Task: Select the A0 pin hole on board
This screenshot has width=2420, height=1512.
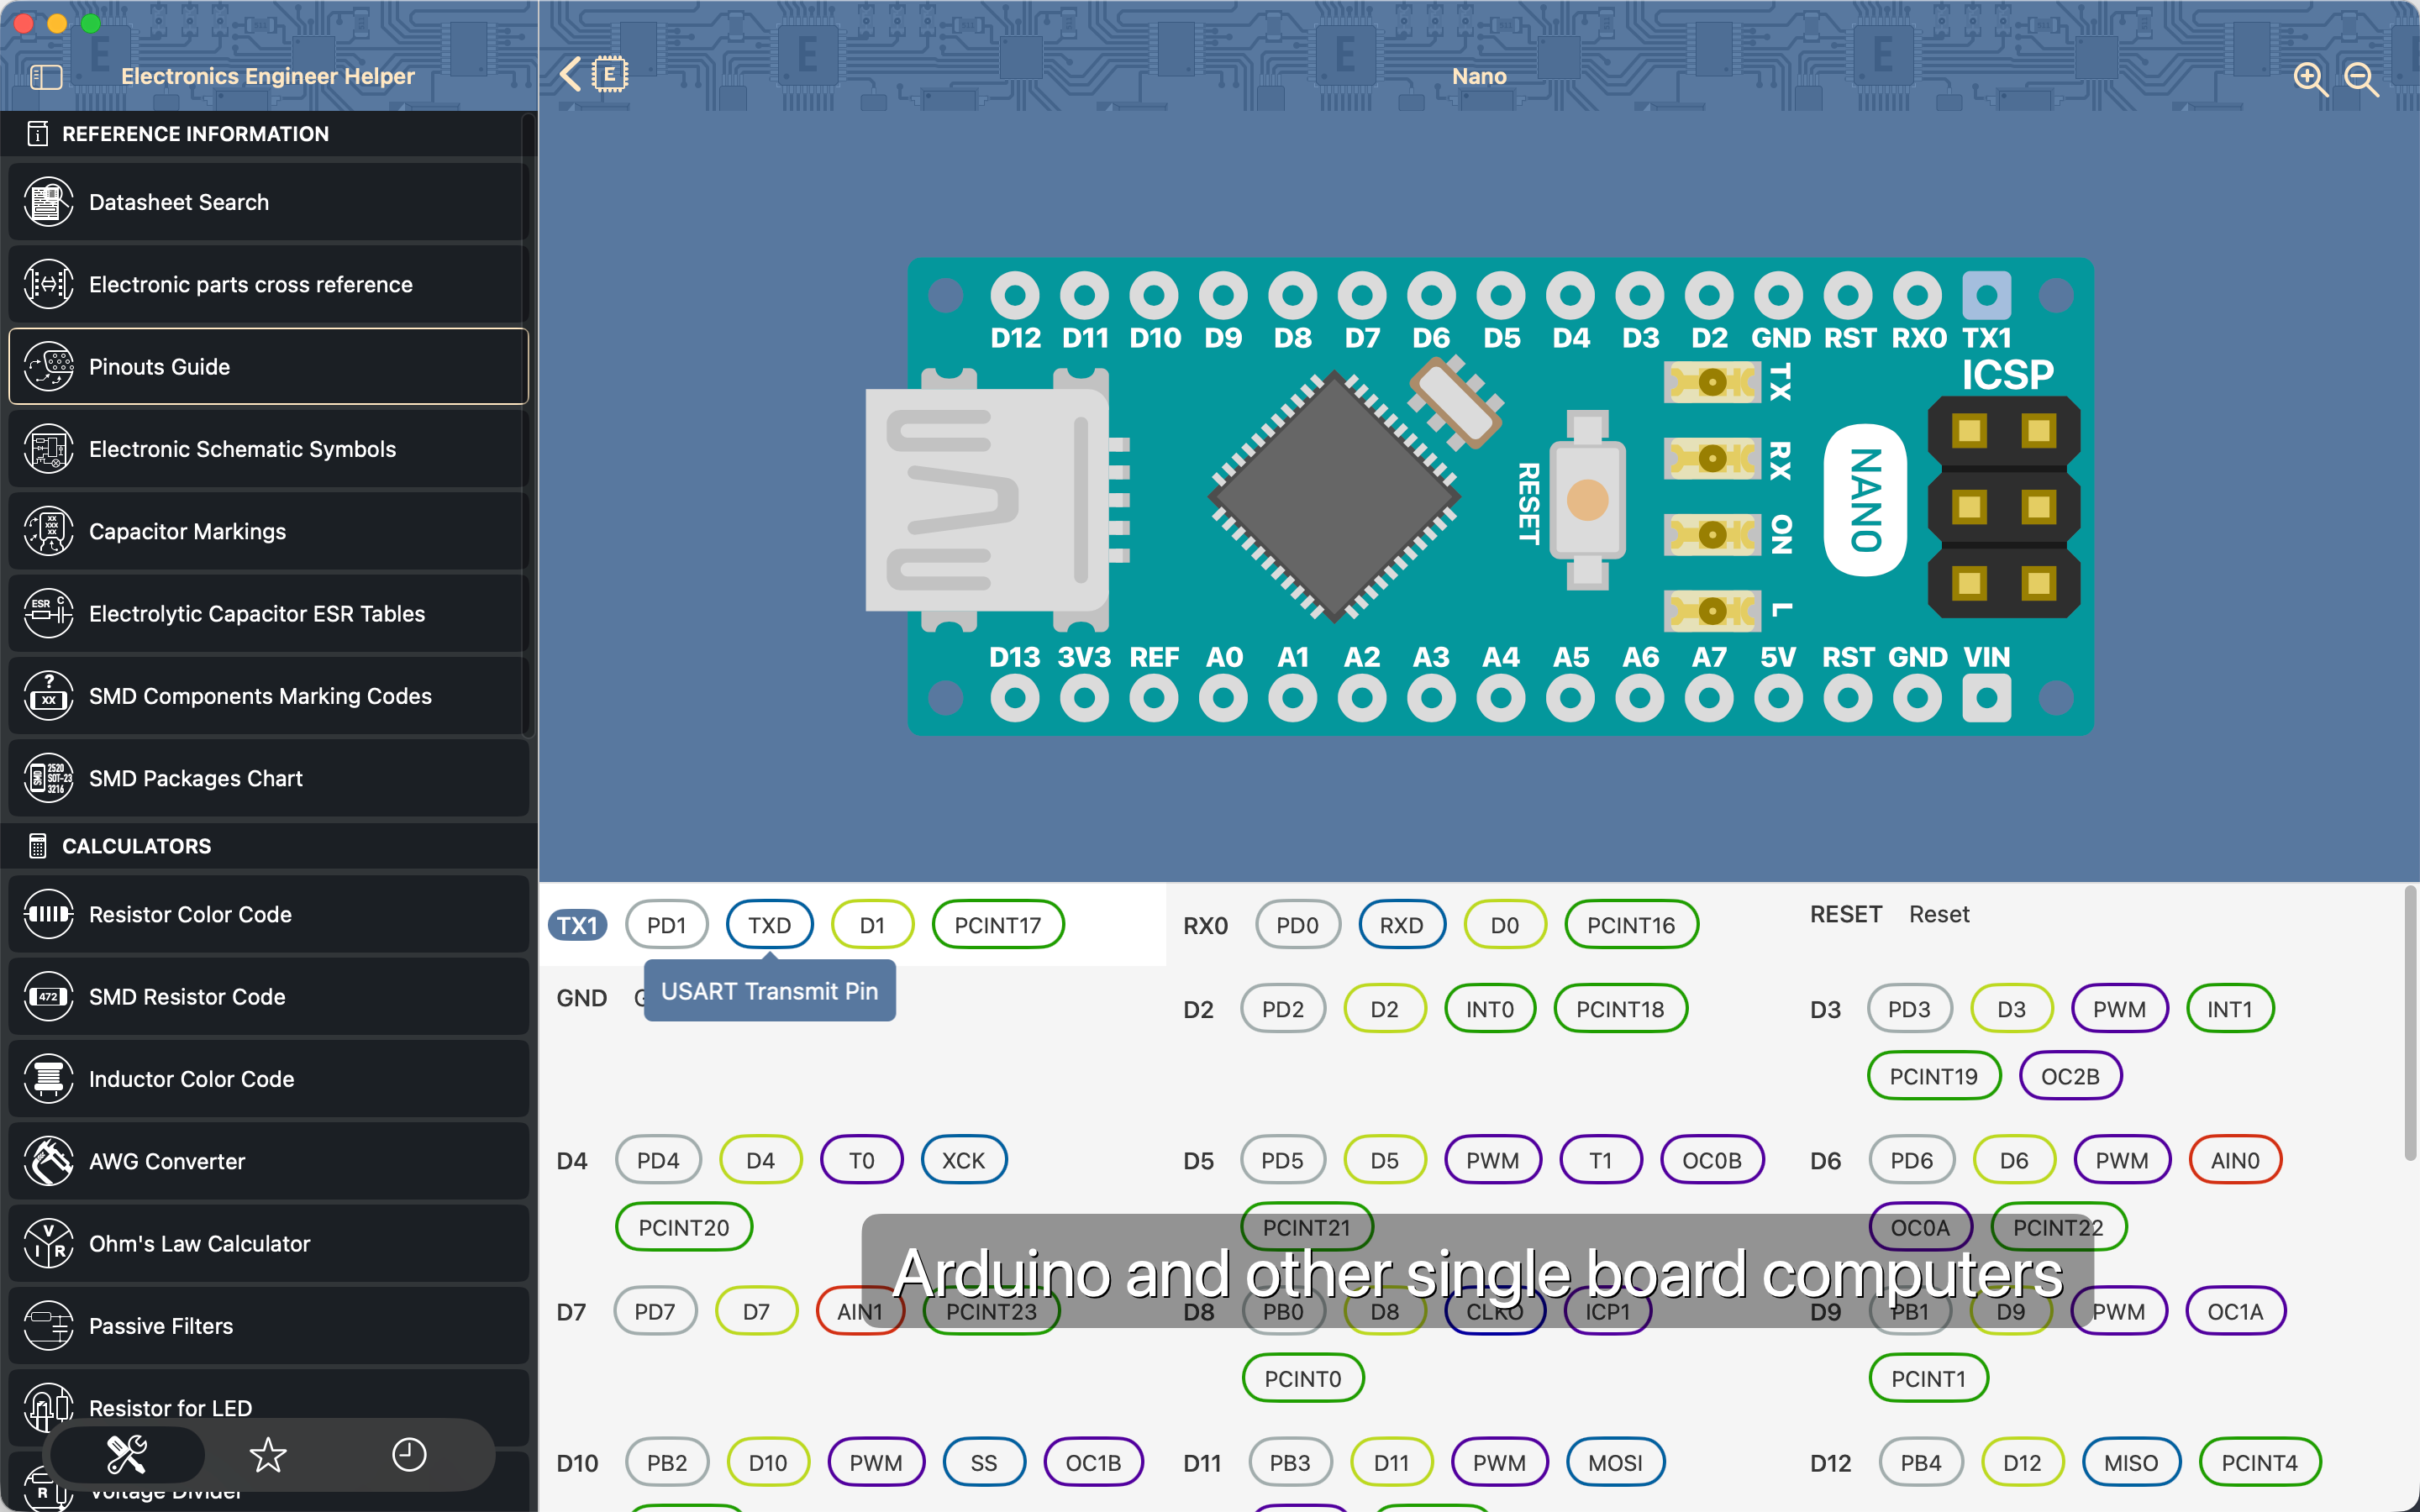Action: click(x=1223, y=697)
